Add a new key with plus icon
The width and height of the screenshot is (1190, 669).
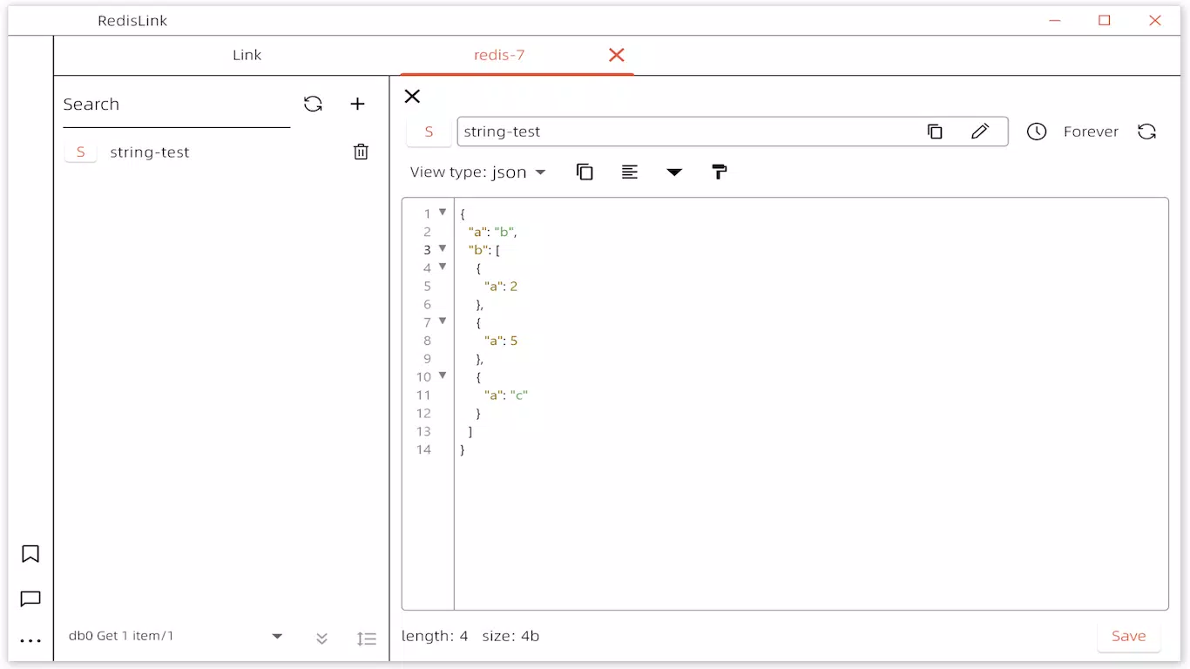[357, 105]
